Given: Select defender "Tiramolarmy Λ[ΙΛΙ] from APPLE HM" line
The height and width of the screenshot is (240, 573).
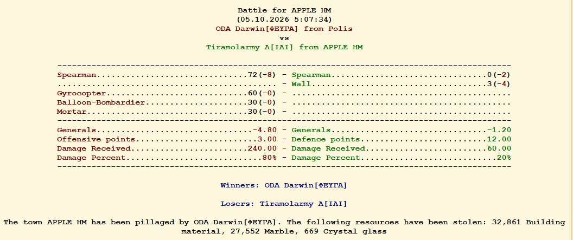Looking at the screenshot, I should pyautogui.click(x=284, y=47).
